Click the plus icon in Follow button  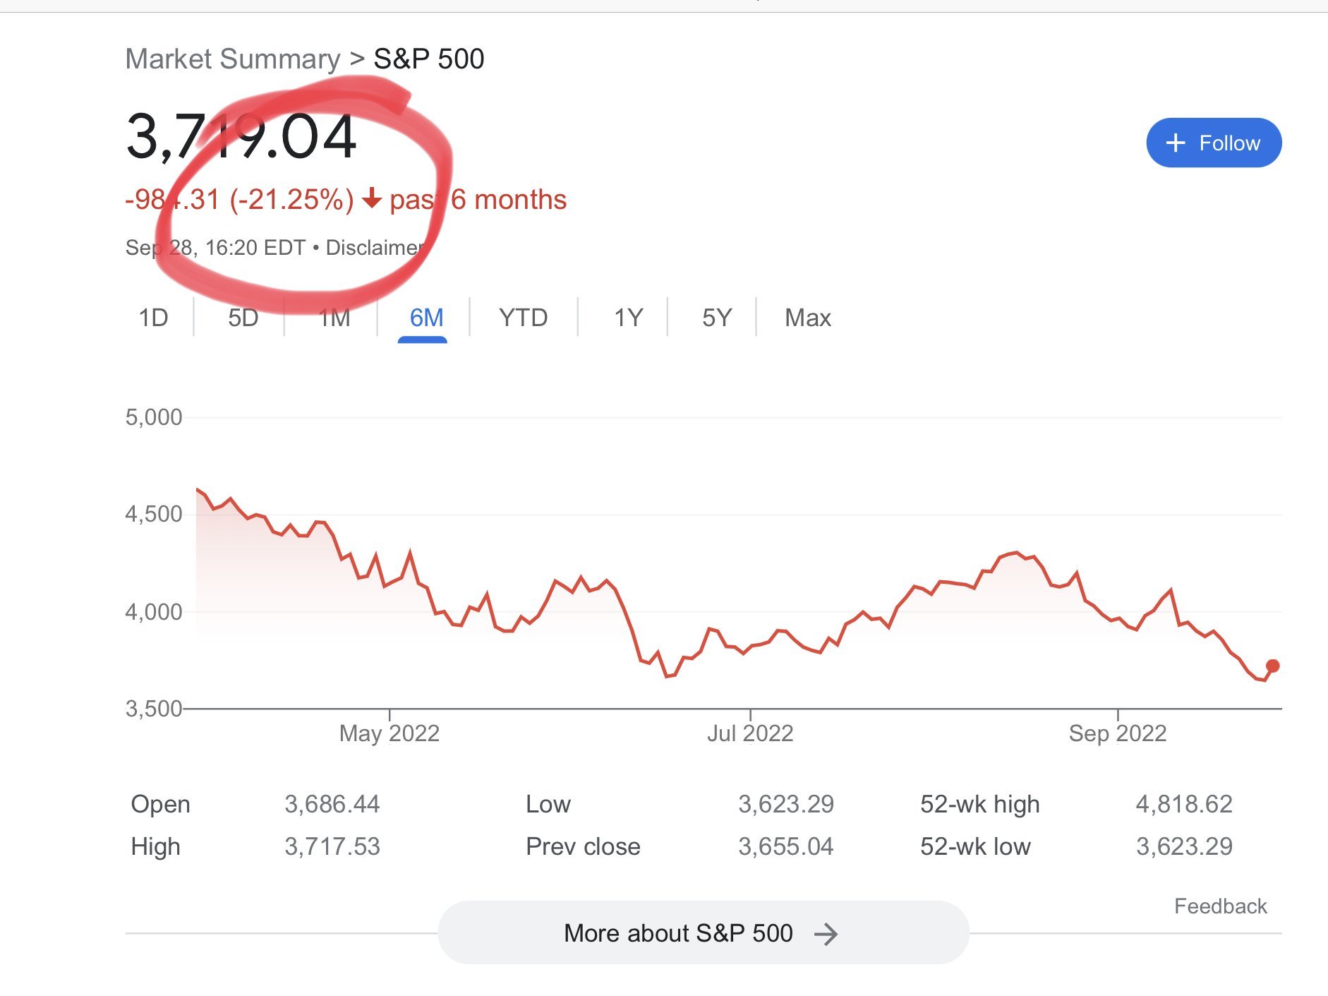click(1176, 143)
